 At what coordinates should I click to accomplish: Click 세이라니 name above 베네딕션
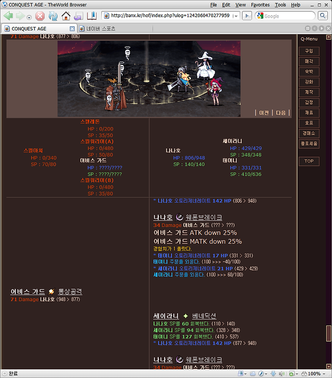(x=166, y=316)
